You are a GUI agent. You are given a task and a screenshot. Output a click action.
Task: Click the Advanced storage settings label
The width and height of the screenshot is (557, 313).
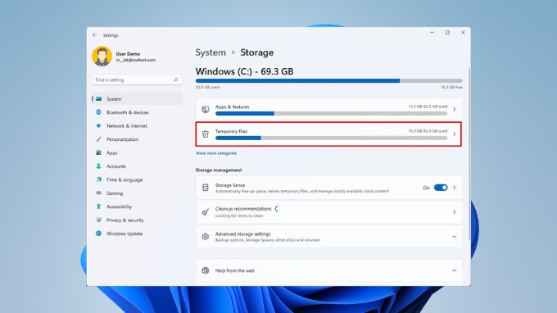click(243, 234)
